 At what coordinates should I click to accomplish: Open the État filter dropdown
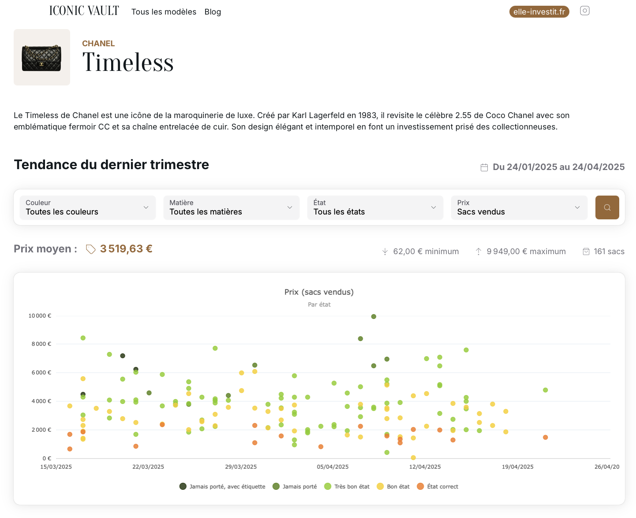(375, 207)
